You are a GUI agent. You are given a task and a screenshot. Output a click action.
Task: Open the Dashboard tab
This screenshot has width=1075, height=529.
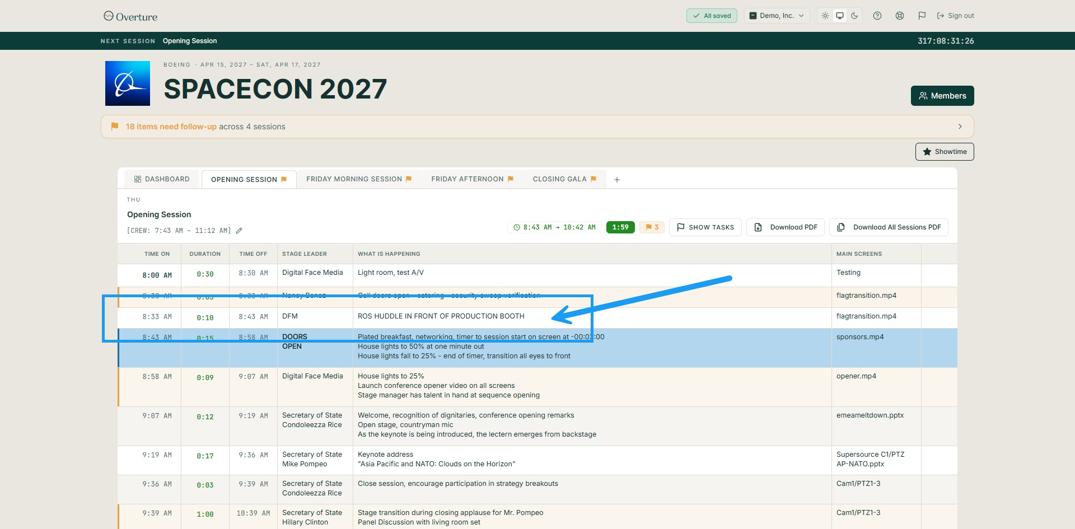(x=162, y=179)
